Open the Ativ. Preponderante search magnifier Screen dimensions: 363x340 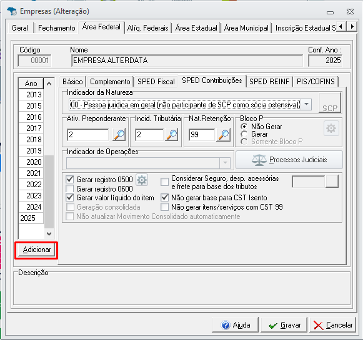pos(119,134)
